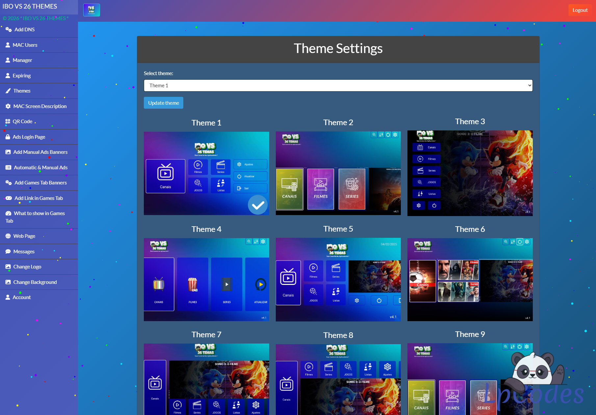Click the checkmark on Theme 1 preview
Image resolution: width=596 pixels, height=415 pixels.
pyautogui.click(x=258, y=205)
